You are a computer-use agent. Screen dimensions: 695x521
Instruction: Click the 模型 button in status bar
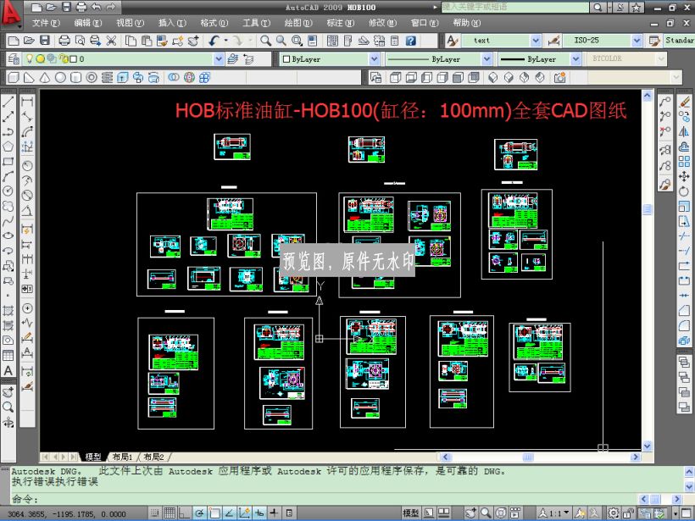(x=410, y=513)
